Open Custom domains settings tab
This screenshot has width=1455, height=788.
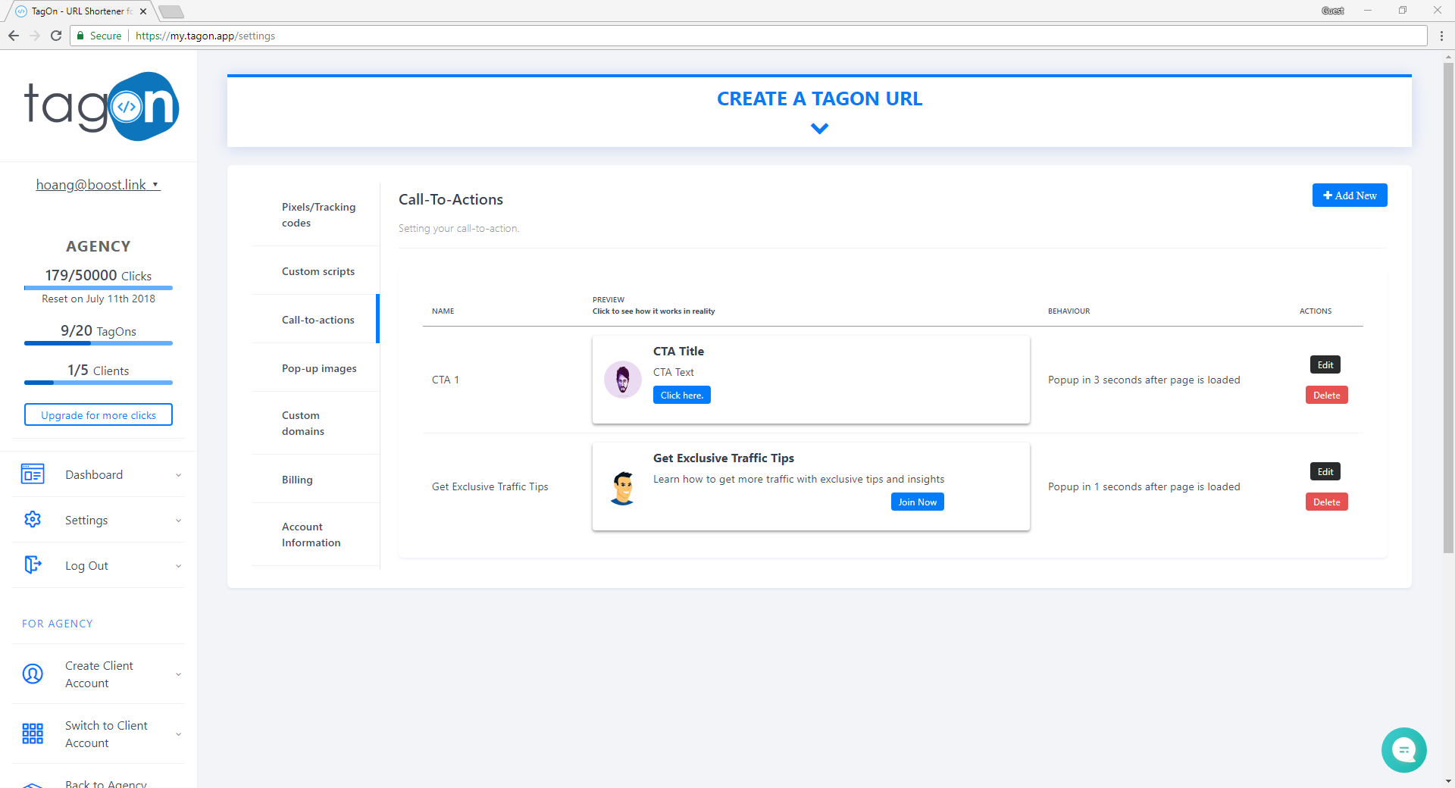click(x=315, y=423)
